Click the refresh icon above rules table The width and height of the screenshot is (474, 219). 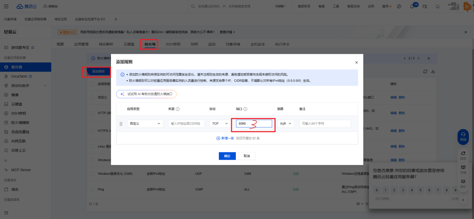[x=425, y=71]
